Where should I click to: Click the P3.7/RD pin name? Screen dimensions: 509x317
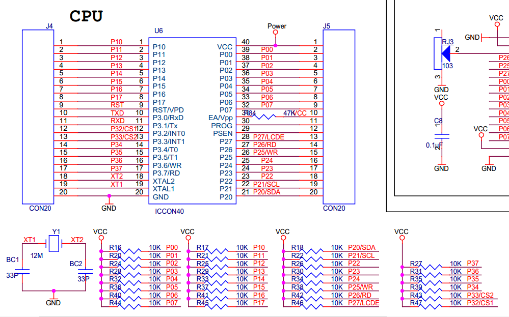tap(166, 174)
